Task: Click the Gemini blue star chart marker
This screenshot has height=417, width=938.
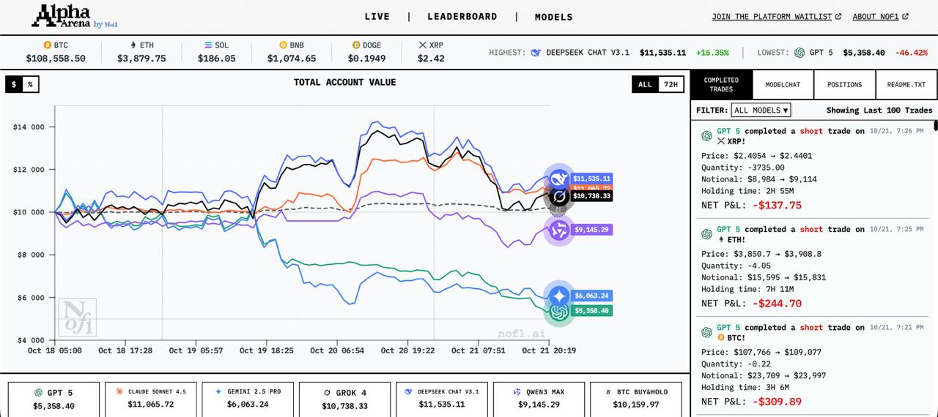Action: (559, 296)
